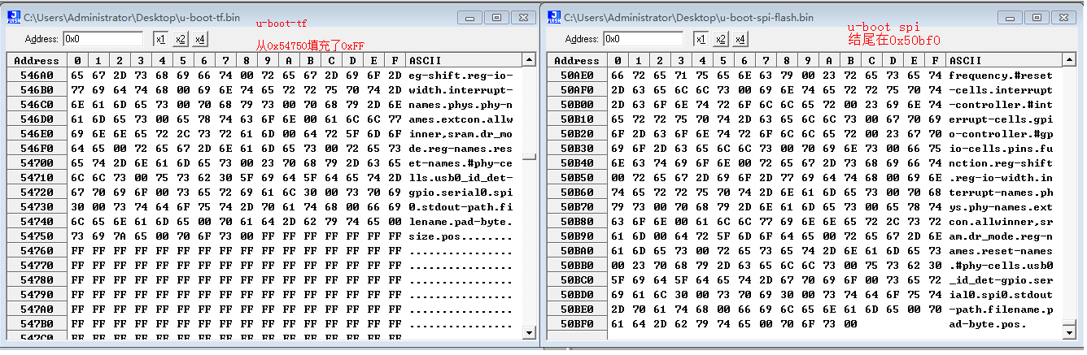The height and width of the screenshot is (355, 1087).
Task: Click the ASCII column header in u-boot-spi-flash.bin
Action: pos(1004,60)
